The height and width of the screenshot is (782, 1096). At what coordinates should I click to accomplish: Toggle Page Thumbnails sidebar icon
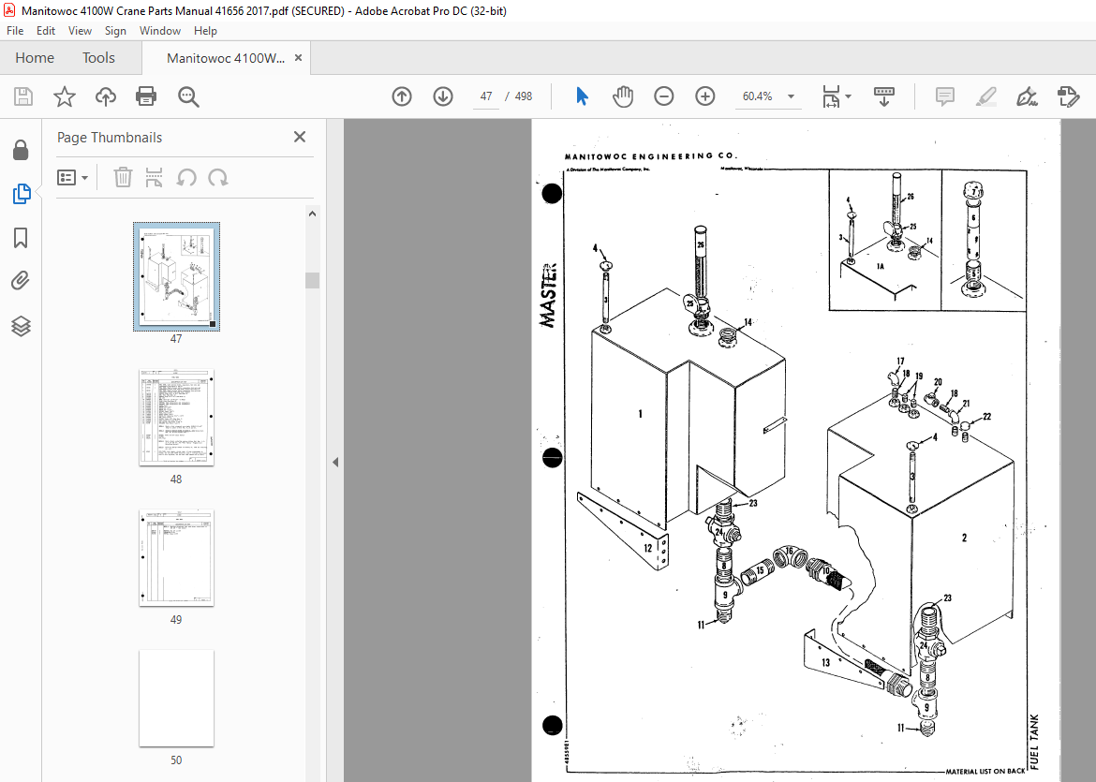coord(21,194)
